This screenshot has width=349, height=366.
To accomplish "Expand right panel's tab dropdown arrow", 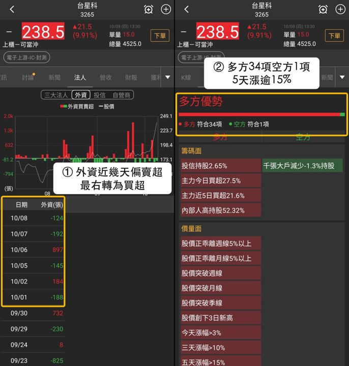I will point(342,77).
